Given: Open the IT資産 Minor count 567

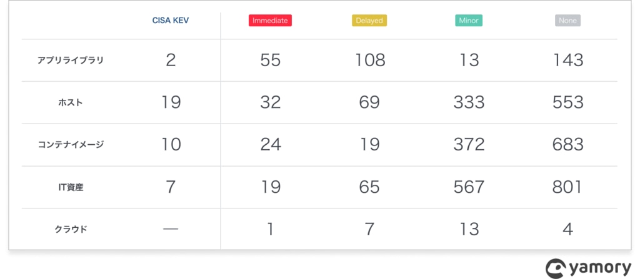Looking at the screenshot, I should (469, 187).
